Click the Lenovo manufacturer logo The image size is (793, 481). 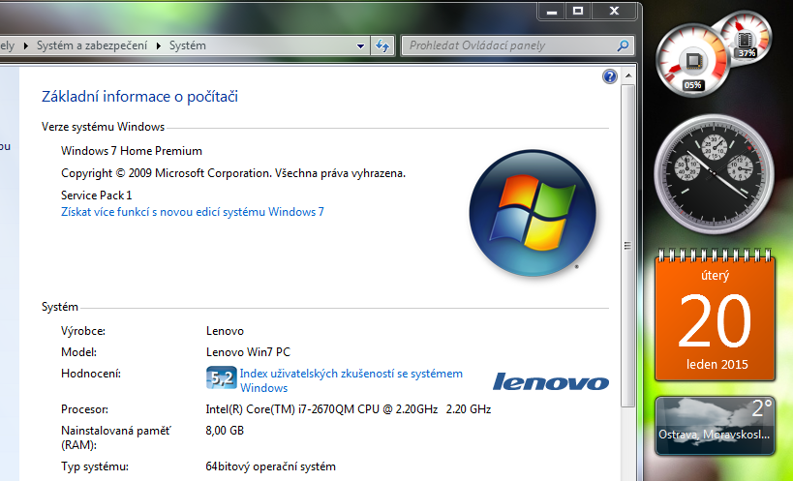(551, 381)
